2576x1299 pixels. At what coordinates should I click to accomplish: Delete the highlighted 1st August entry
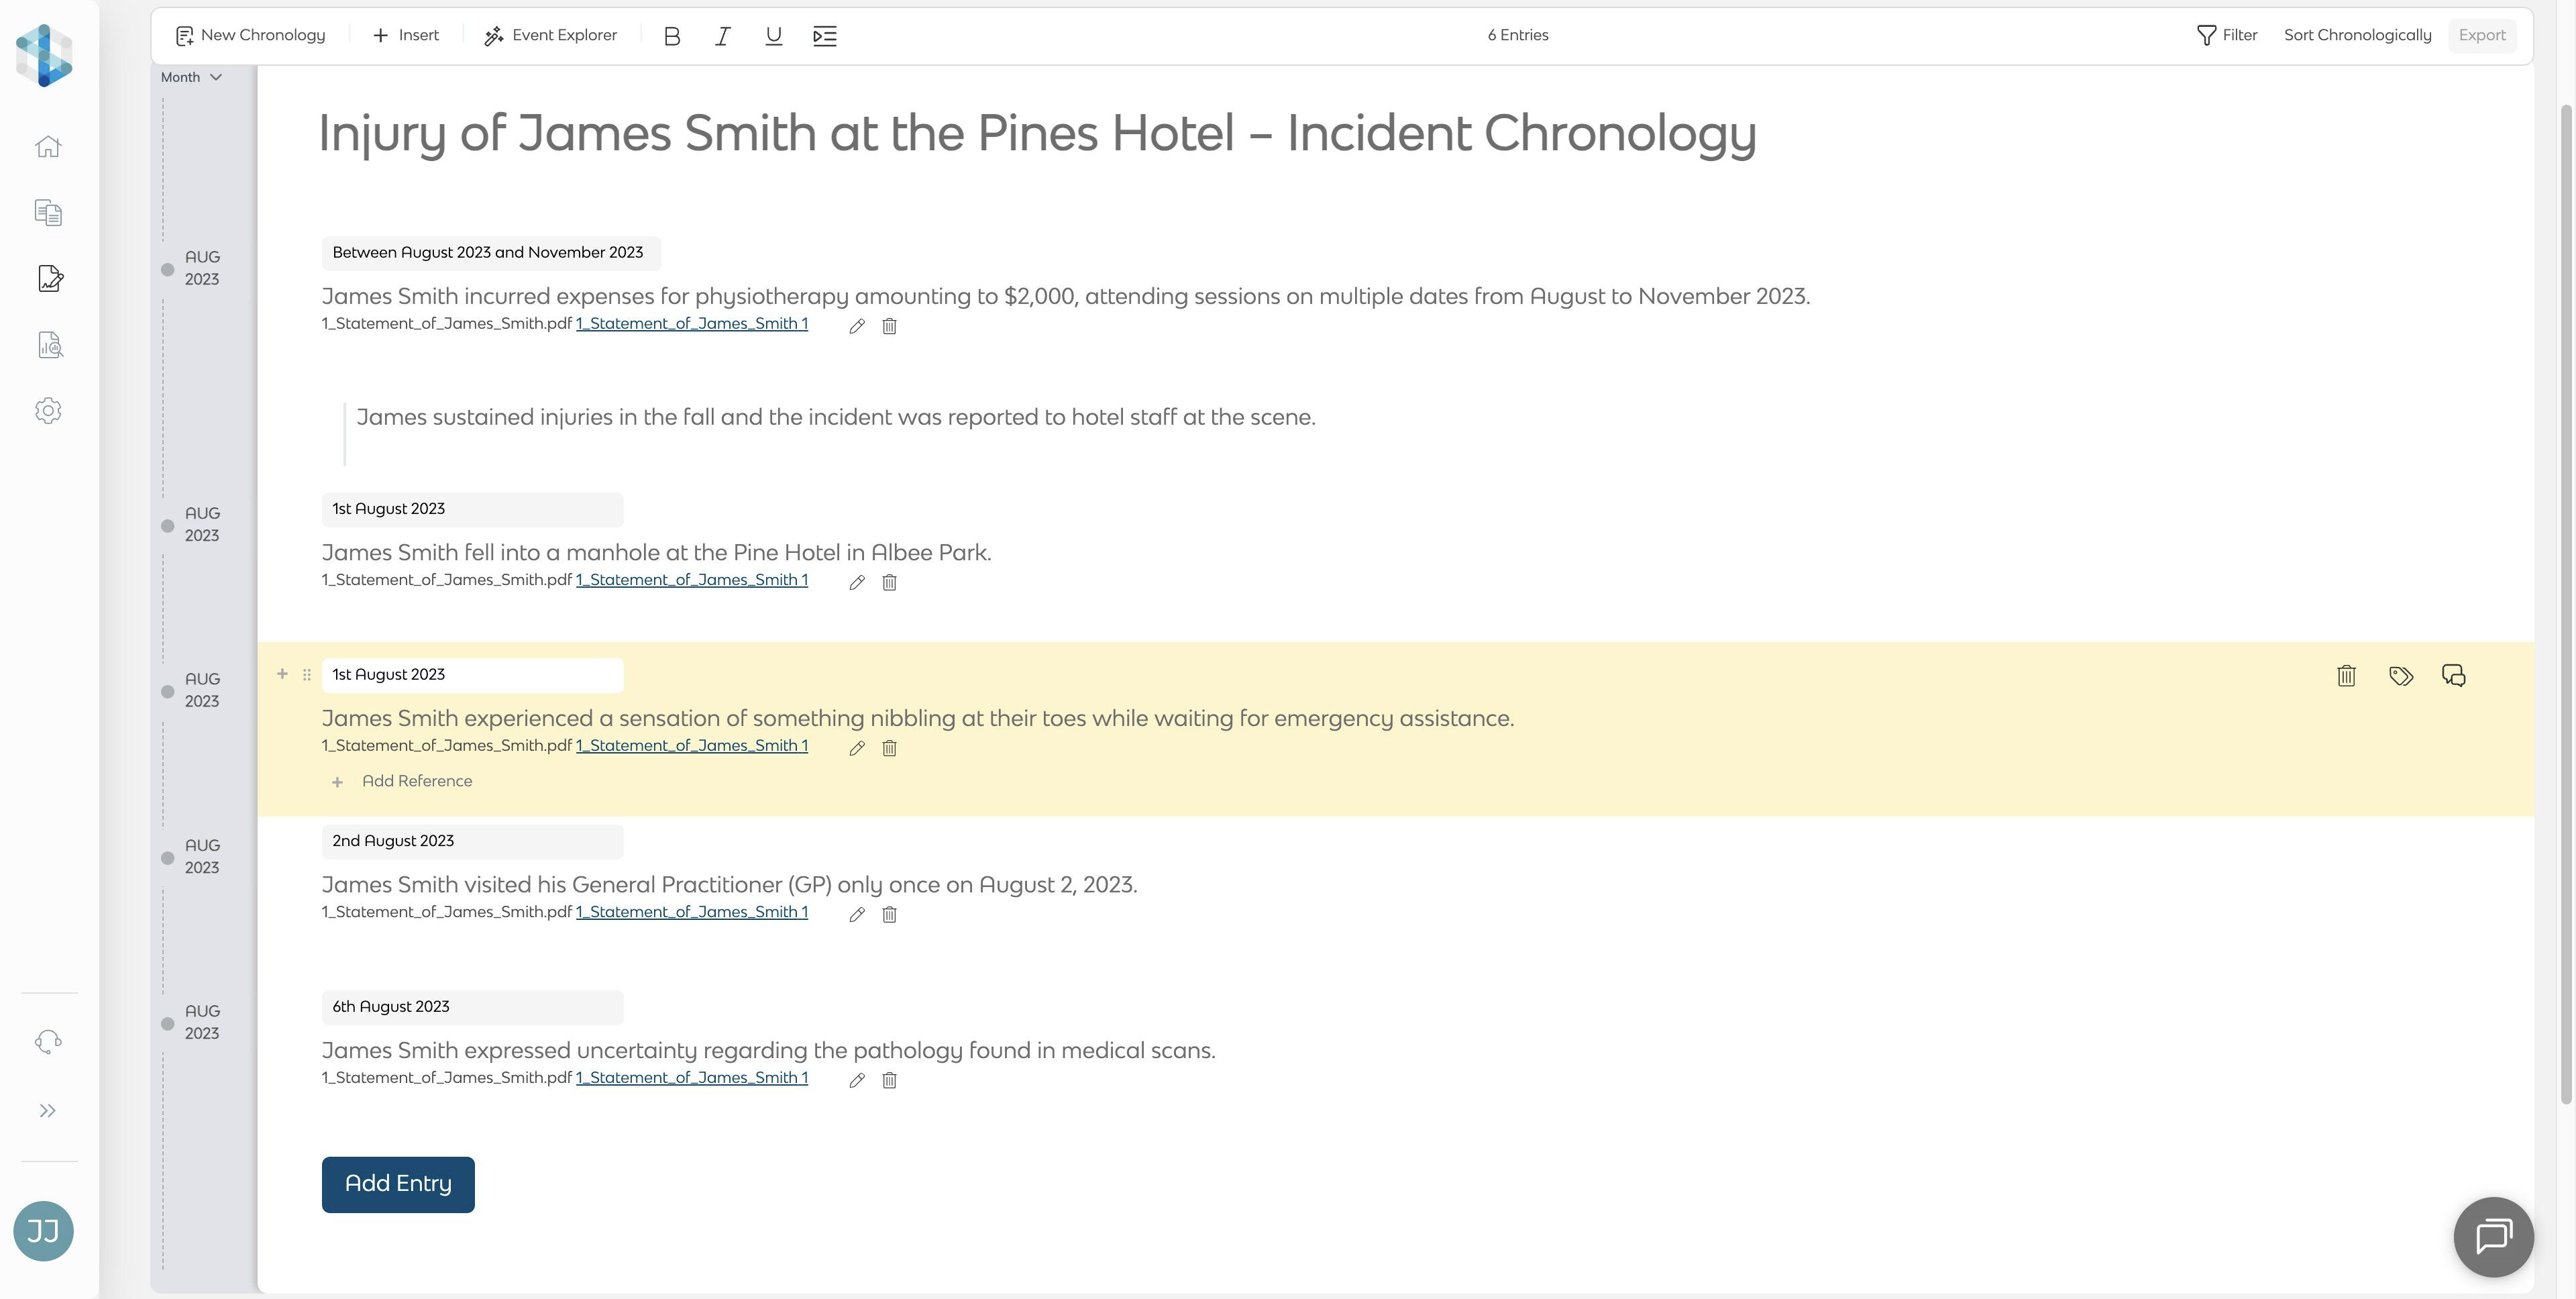click(2346, 676)
